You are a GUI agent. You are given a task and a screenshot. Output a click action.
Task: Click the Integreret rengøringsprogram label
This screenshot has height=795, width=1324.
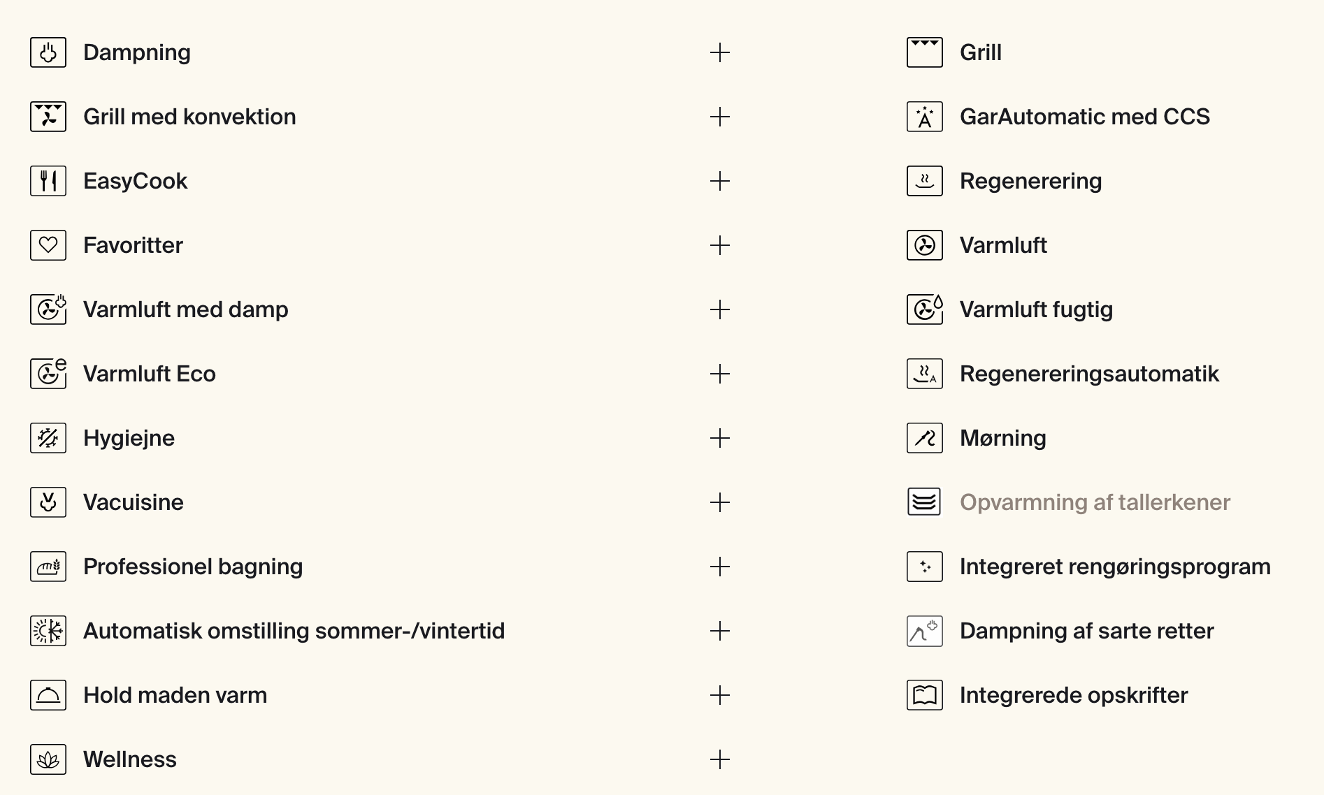[1115, 567]
